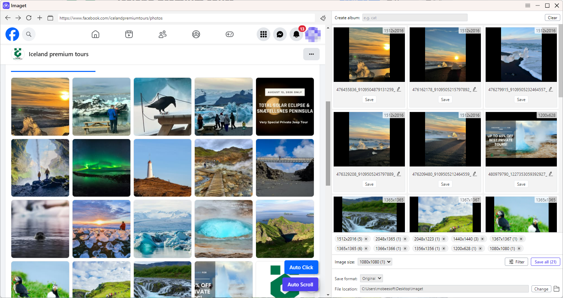563x298 pixels.
Task: Remove the 2048x1365 (1) size filter
Action: [x=405, y=239]
